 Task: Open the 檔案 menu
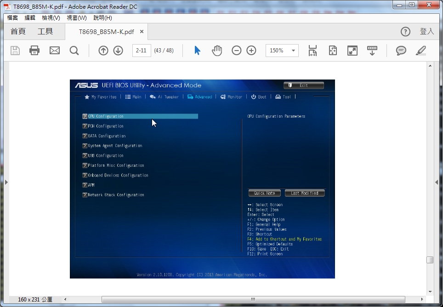click(12, 18)
